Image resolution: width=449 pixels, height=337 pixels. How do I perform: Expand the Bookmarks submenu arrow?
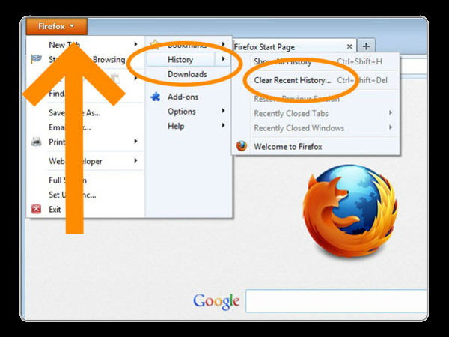pyautogui.click(x=223, y=44)
